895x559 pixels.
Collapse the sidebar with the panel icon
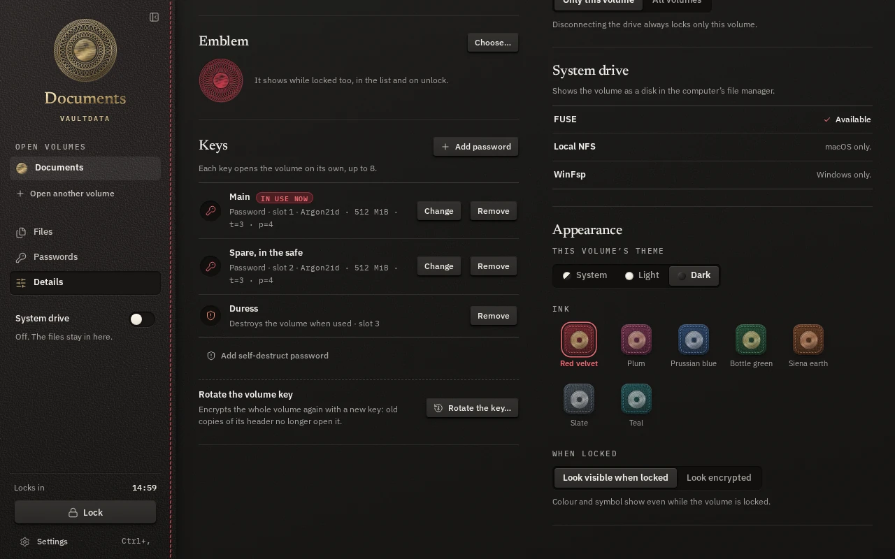pos(155,17)
